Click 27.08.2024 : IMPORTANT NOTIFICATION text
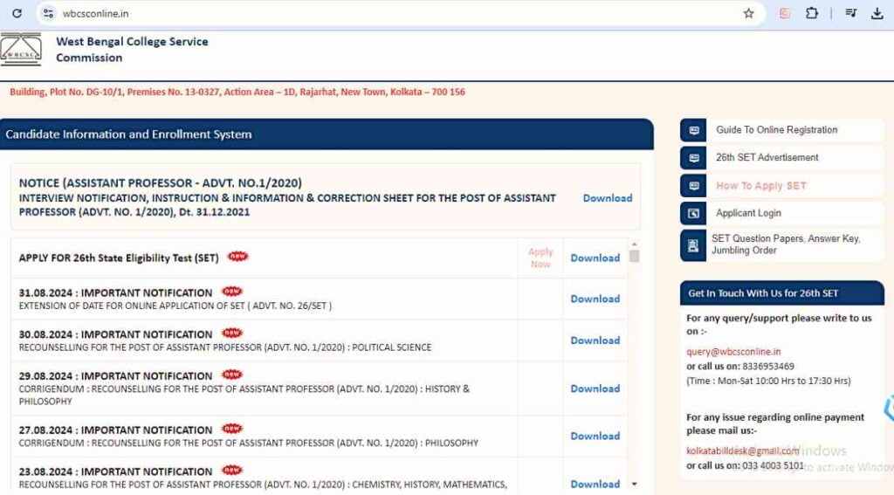 click(115, 430)
